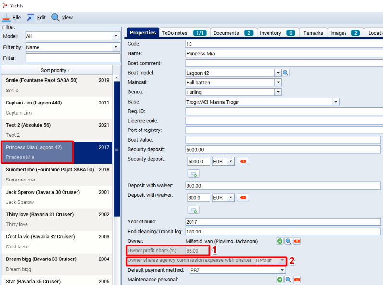
Task: Remove Maintenance personal with red delete icon
Action: pyautogui.click(x=297, y=279)
